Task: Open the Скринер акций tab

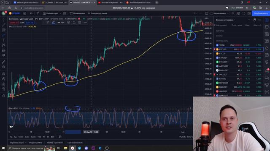Action: coord(17,143)
